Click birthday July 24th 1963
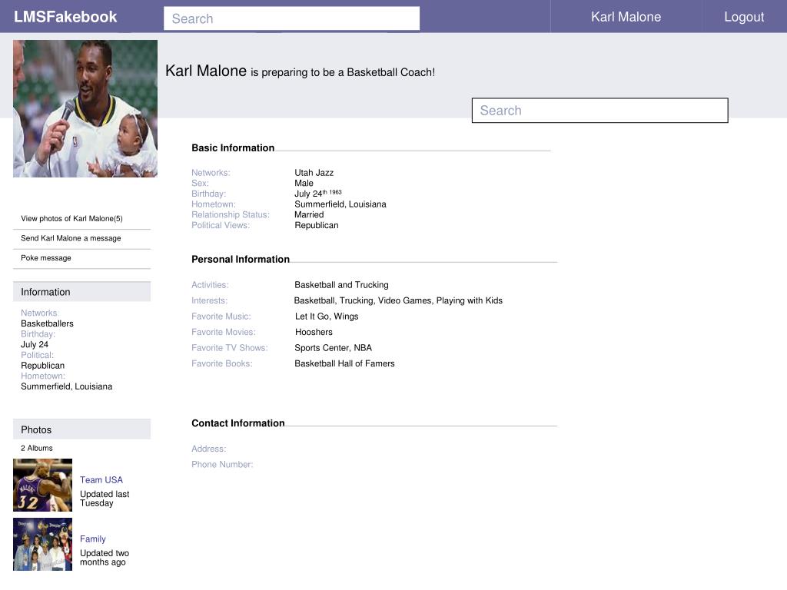This screenshot has width=787, height=590. click(x=318, y=194)
